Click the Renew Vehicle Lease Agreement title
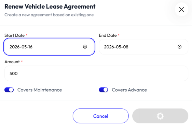Image resolution: width=192 pixels, height=126 pixels. coord(50,7)
